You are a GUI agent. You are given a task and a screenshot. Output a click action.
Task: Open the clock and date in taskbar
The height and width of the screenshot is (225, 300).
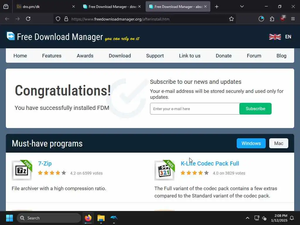click(279, 218)
